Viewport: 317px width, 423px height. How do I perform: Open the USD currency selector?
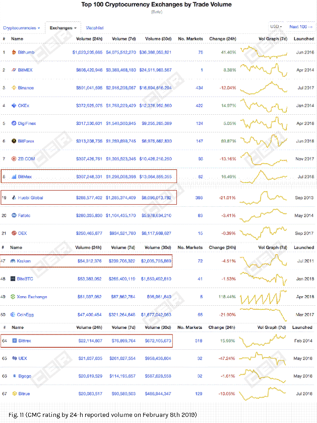point(276,26)
